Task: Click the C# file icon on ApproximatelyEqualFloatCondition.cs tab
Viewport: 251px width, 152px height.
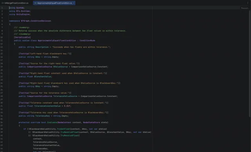Action: click(x=35, y=3)
